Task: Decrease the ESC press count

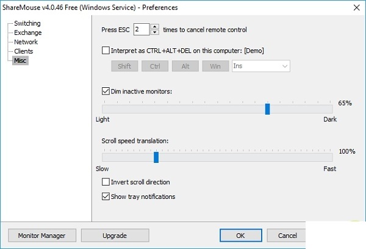Action: pyautogui.click(x=154, y=32)
